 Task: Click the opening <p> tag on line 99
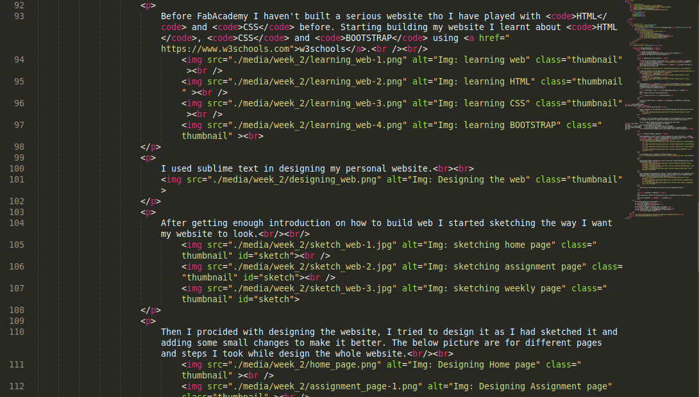(149, 158)
